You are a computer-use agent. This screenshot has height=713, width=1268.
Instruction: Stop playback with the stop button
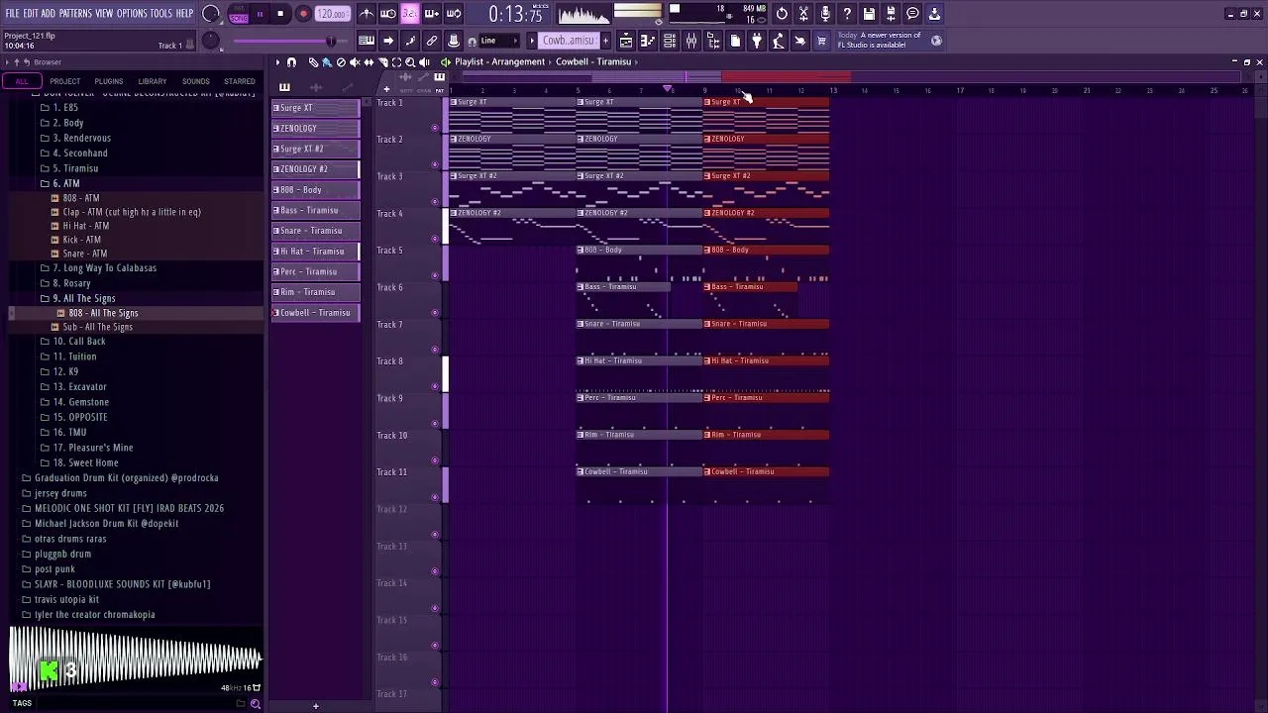[281, 14]
